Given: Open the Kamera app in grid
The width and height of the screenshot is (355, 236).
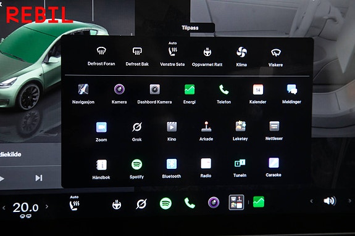Looking at the screenshot, I should coord(119,94).
